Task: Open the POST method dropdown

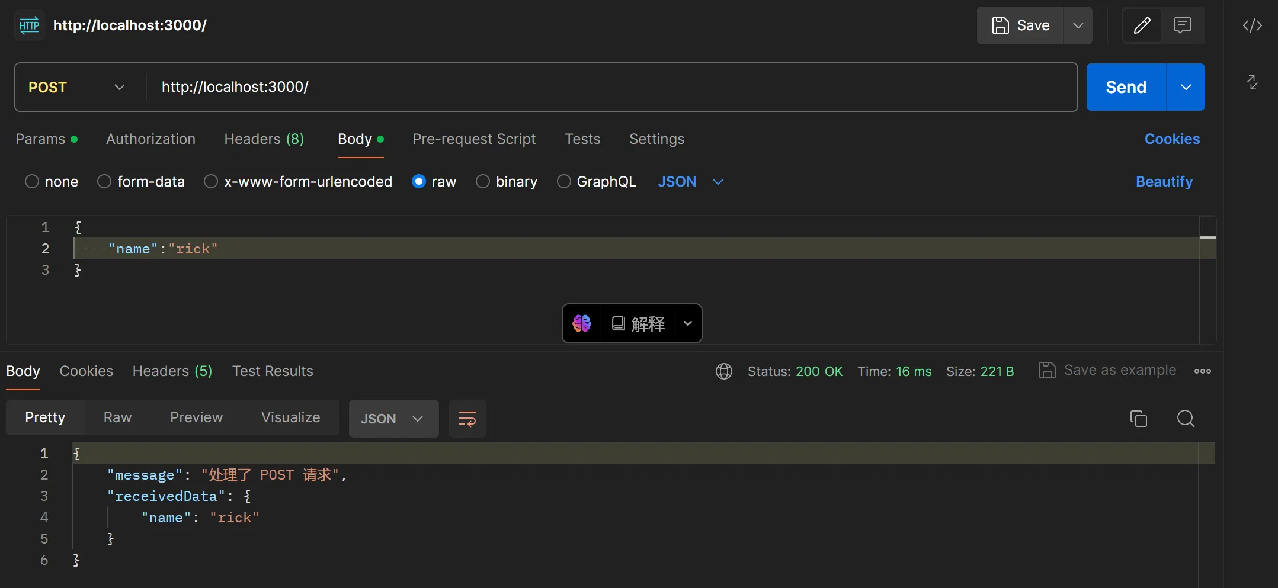Action: [77, 87]
